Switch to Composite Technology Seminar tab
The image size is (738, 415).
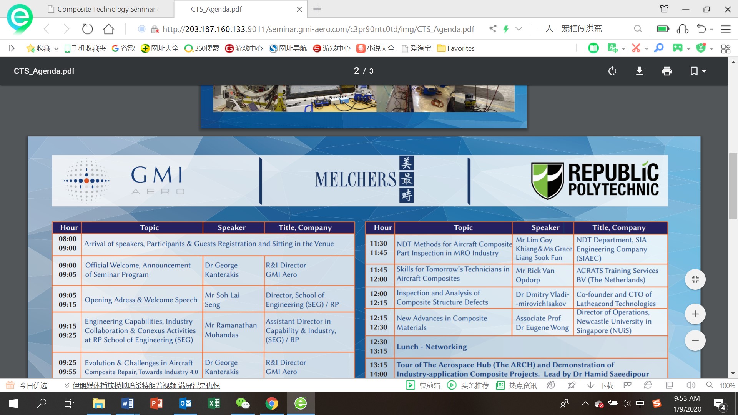[x=103, y=9]
